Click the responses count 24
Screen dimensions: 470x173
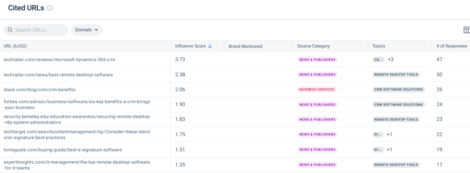[x=439, y=104]
